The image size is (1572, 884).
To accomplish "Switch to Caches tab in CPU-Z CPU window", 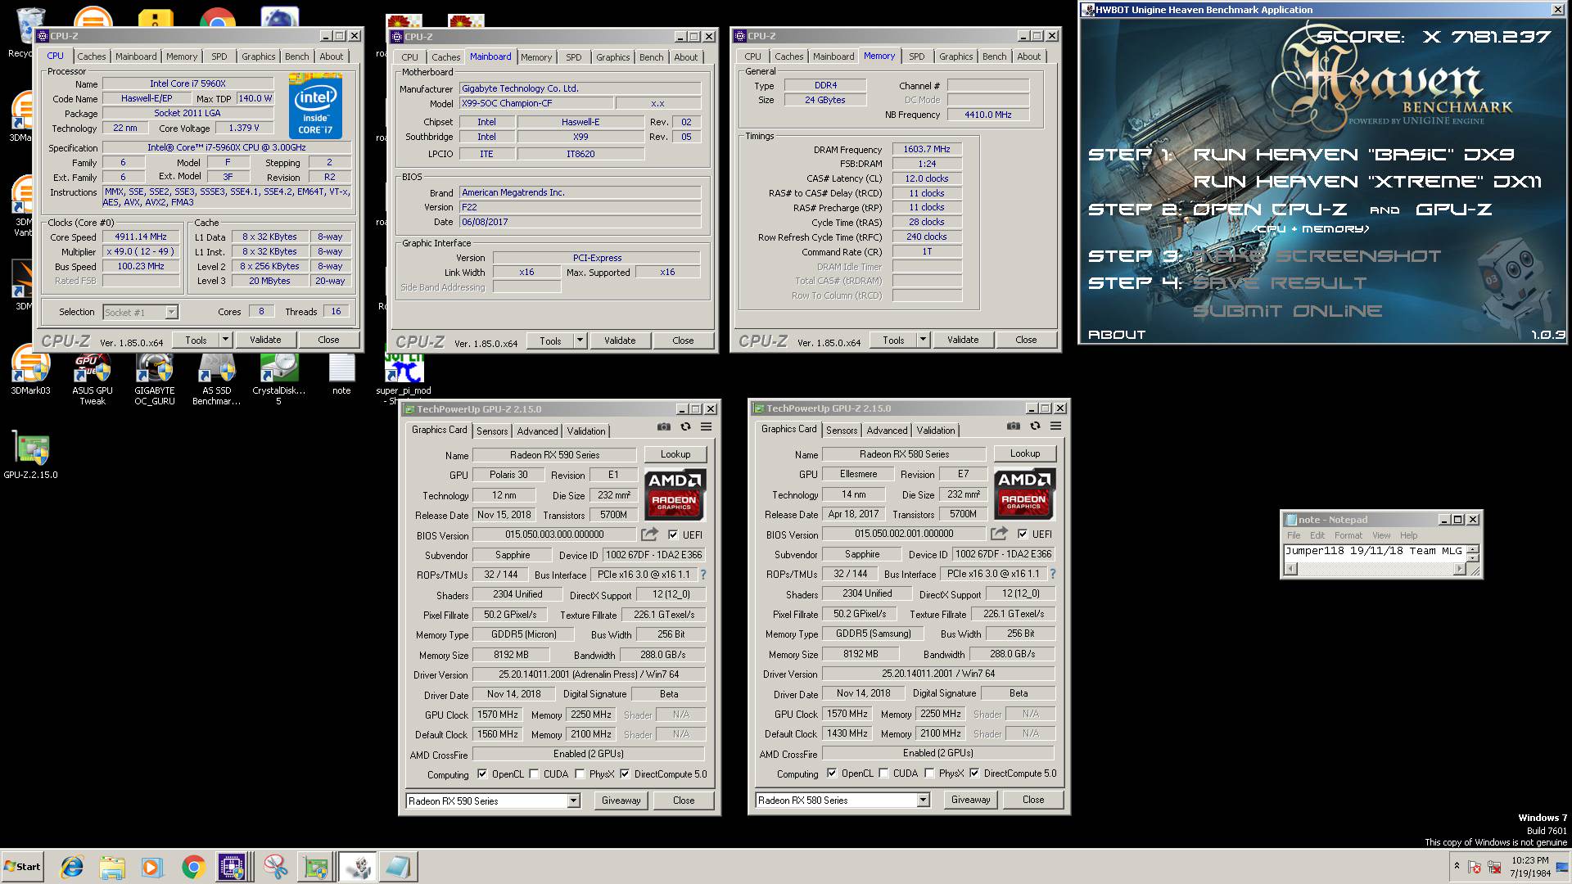I will (92, 56).
